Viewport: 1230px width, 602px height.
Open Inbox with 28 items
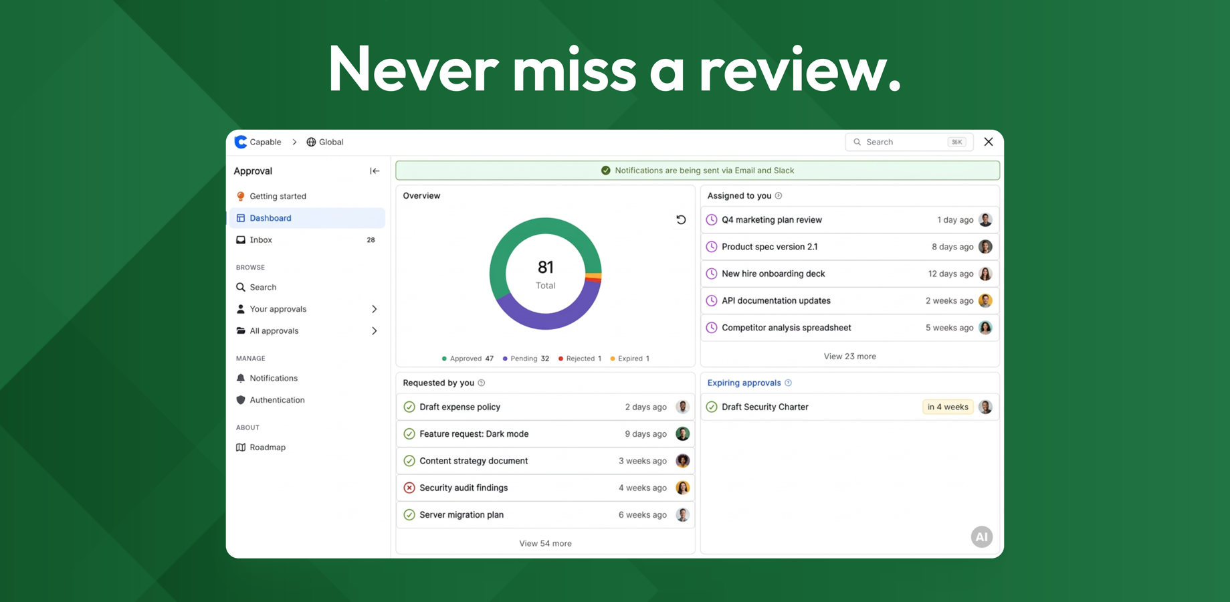307,239
